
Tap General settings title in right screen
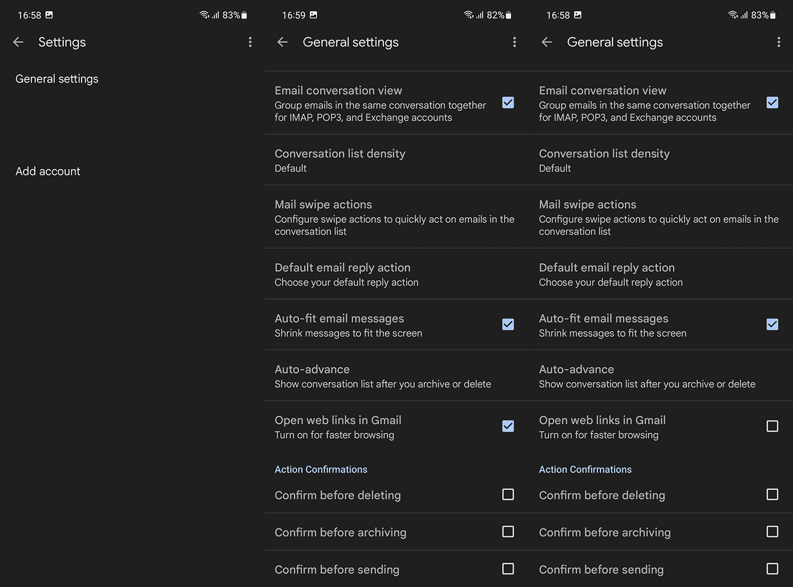(615, 42)
